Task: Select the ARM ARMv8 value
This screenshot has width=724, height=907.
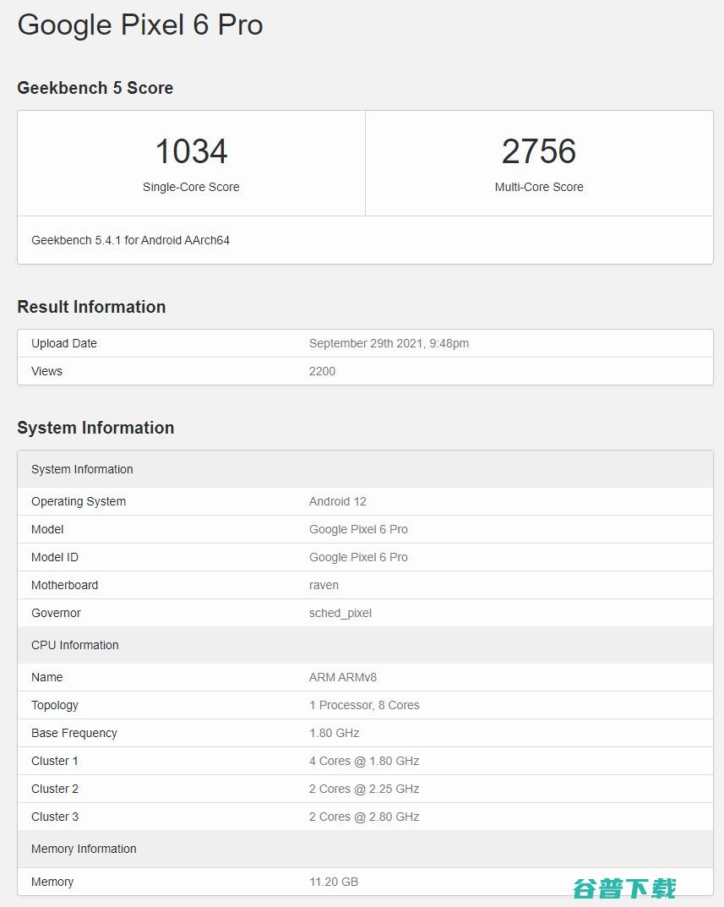Action: coord(343,677)
